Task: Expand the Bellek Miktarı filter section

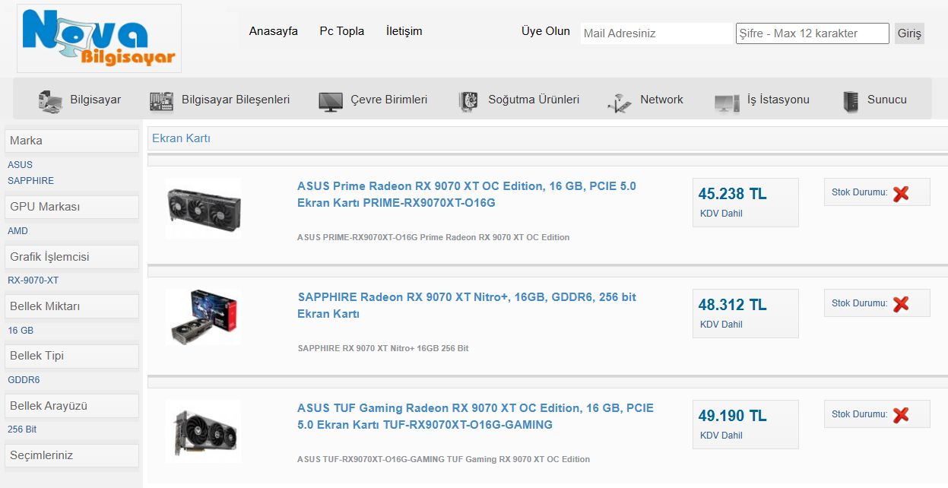Action: coord(71,306)
